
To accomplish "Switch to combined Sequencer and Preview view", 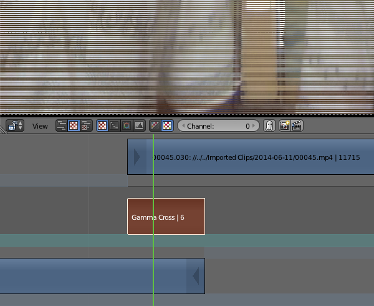I will tap(86, 126).
